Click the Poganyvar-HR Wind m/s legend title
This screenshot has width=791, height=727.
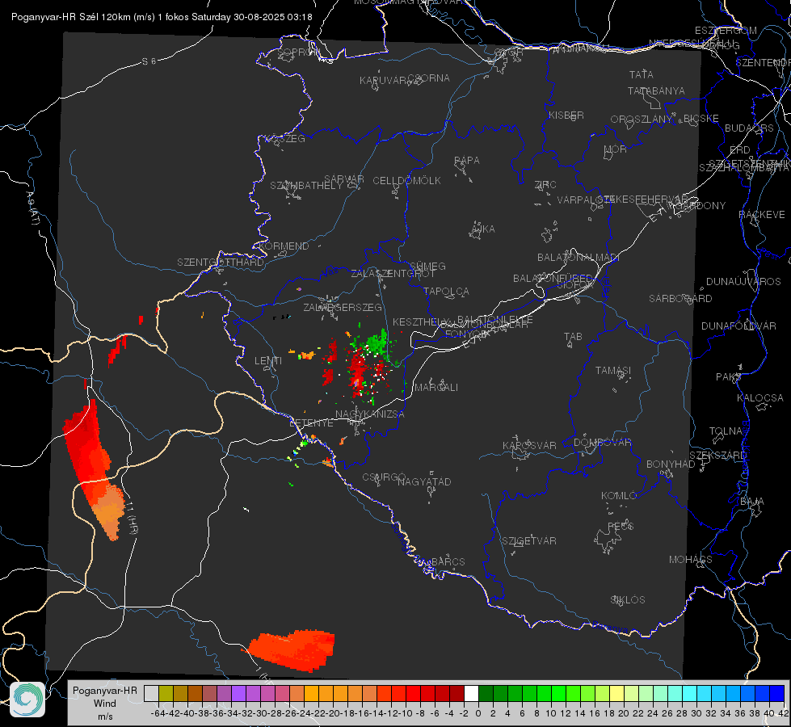click(x=104, y=704)
